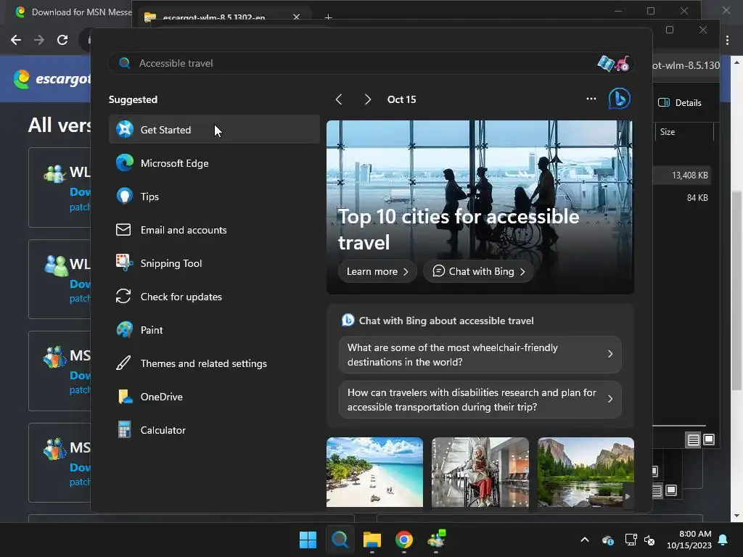Open the clock and date flyout
Image resolution: width=743 pixels, height=557 pixels.
[689, 540]
